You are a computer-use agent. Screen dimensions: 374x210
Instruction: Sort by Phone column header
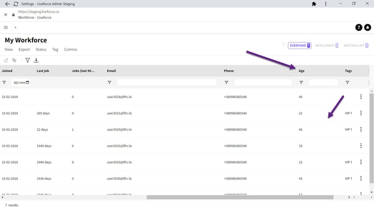(229, 71)
